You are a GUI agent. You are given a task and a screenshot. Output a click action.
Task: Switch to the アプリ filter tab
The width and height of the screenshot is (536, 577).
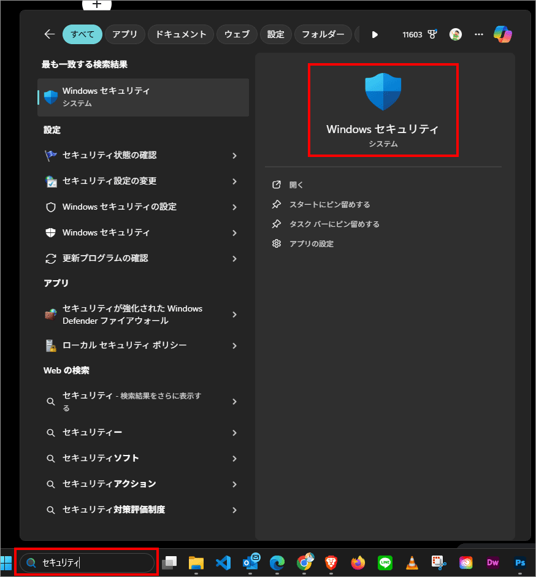[x=125, y=34]
